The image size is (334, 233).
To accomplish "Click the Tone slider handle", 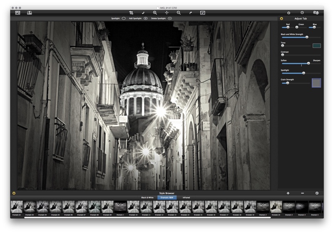I will click(283, 46).
